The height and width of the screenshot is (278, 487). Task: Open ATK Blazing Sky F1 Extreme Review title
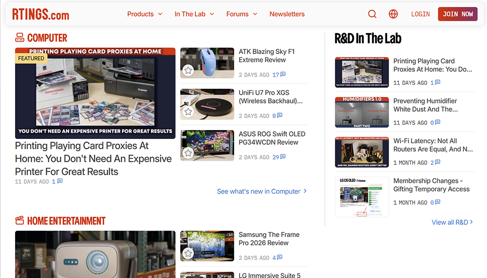(266, 56)
